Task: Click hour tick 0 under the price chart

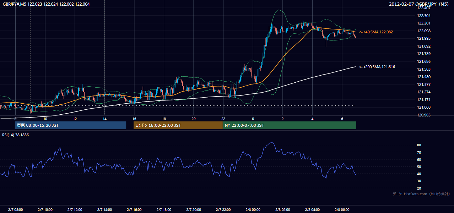Action: coord(253,119)
